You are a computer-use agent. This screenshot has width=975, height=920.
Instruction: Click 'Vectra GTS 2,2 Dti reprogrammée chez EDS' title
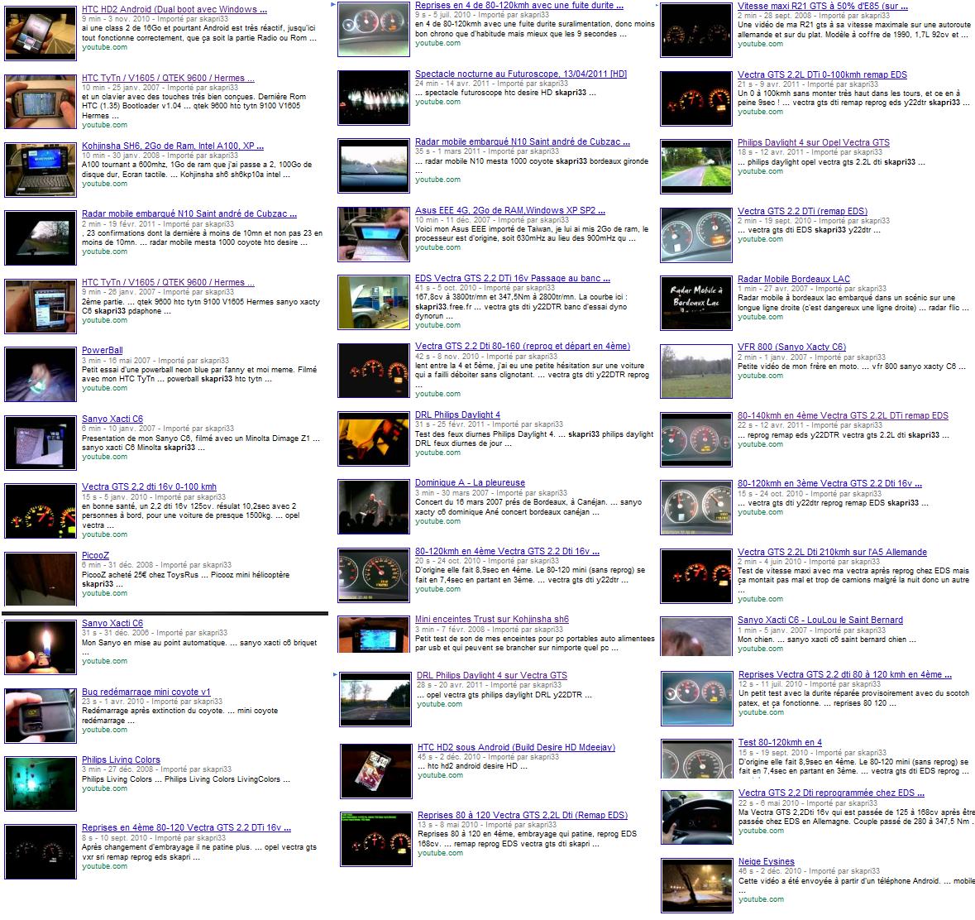831,793
